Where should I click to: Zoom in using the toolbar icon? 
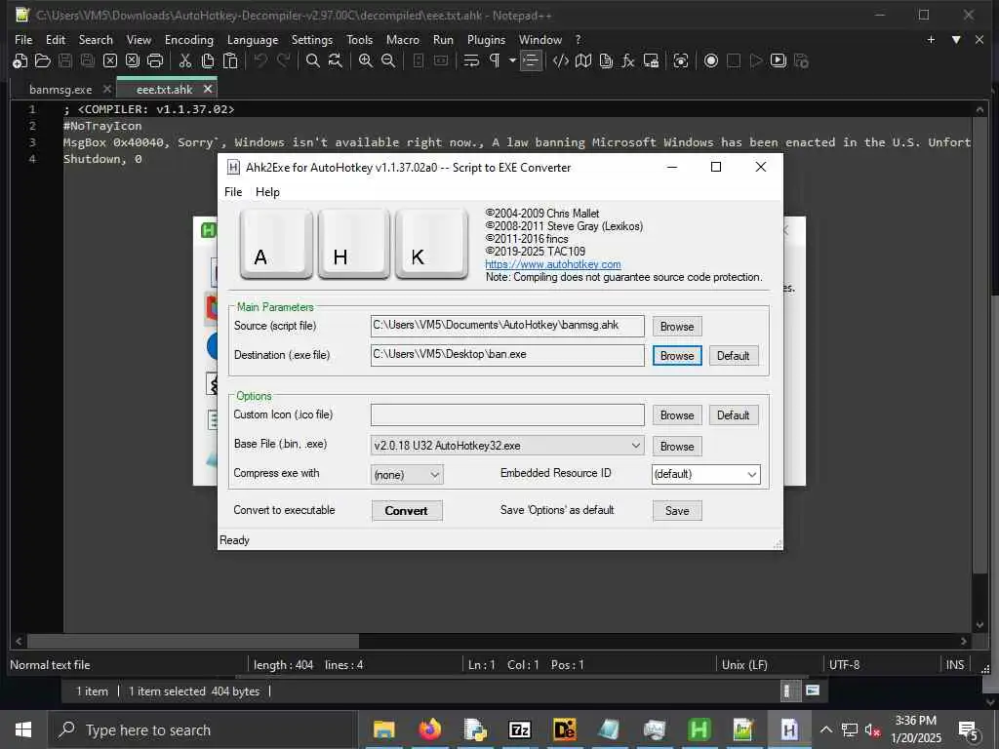point(366,61)
